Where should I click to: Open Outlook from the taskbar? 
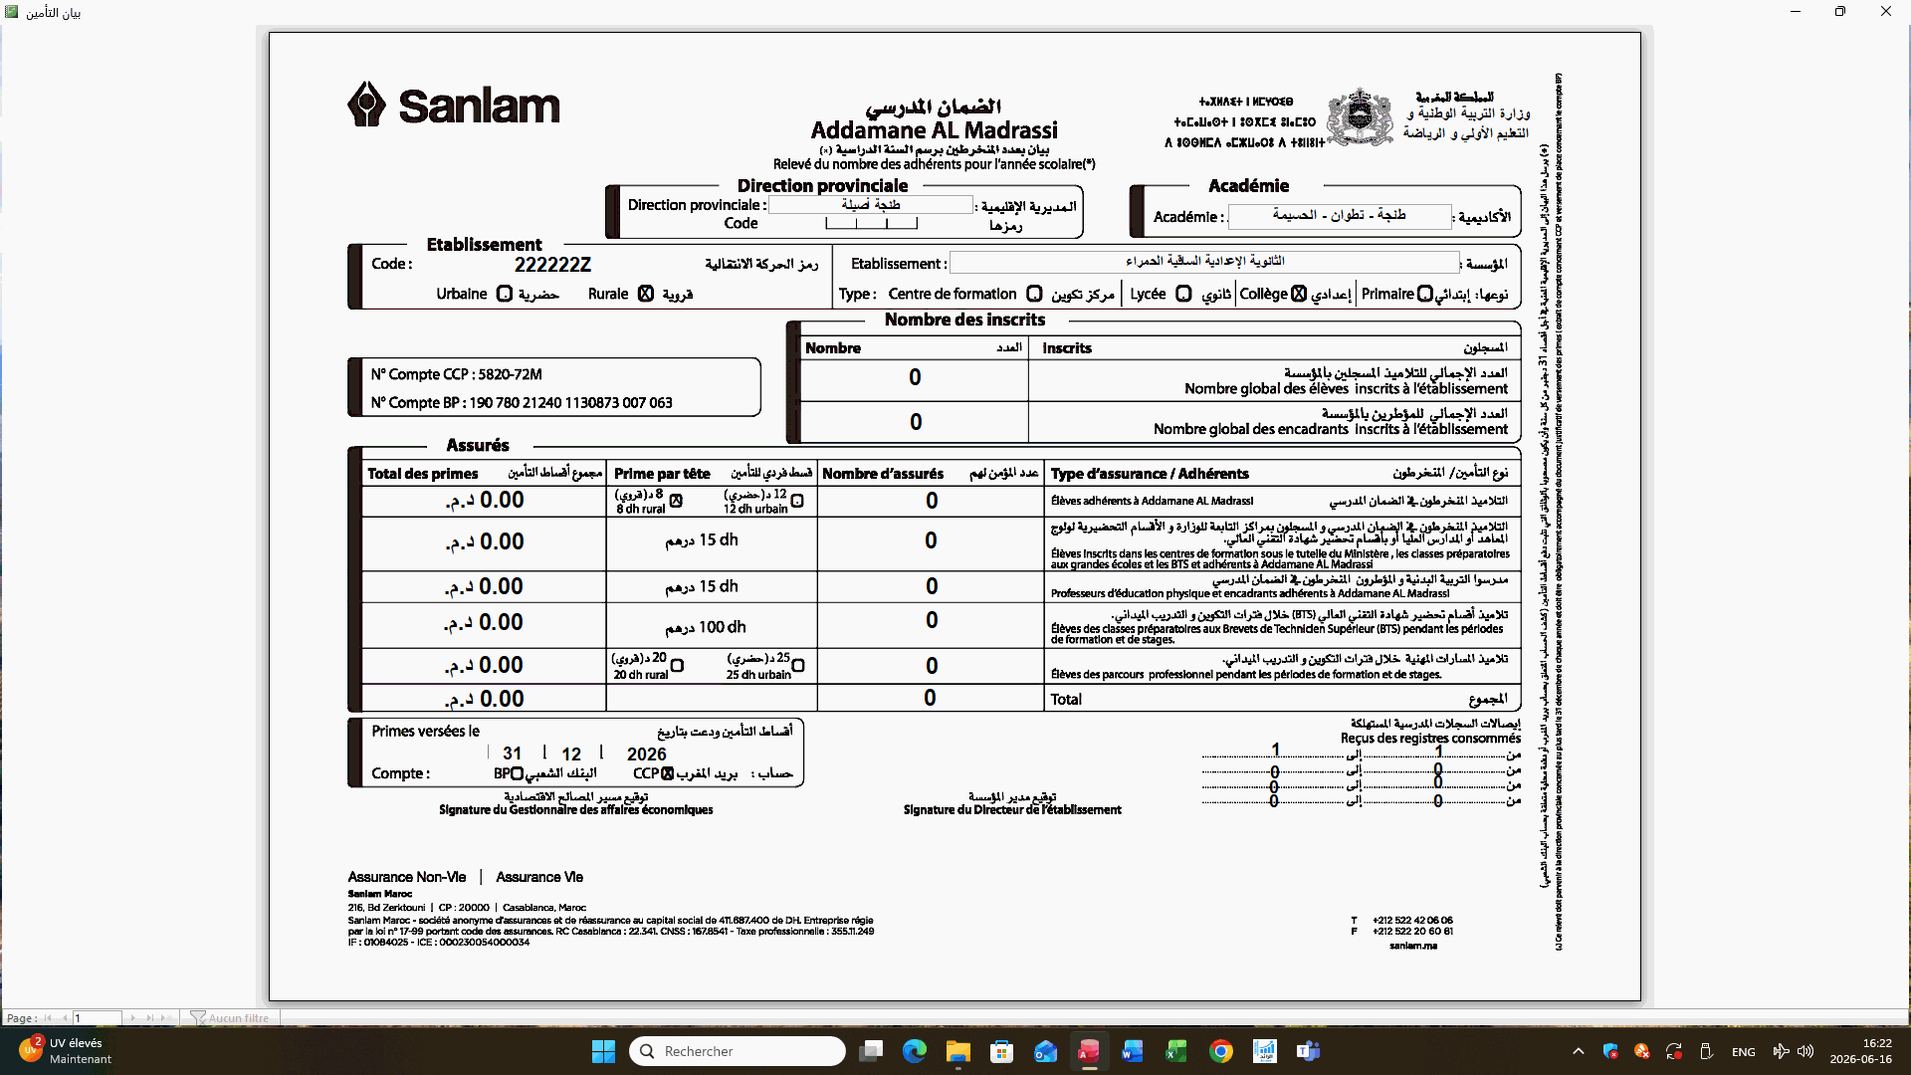(1045, 1051)
